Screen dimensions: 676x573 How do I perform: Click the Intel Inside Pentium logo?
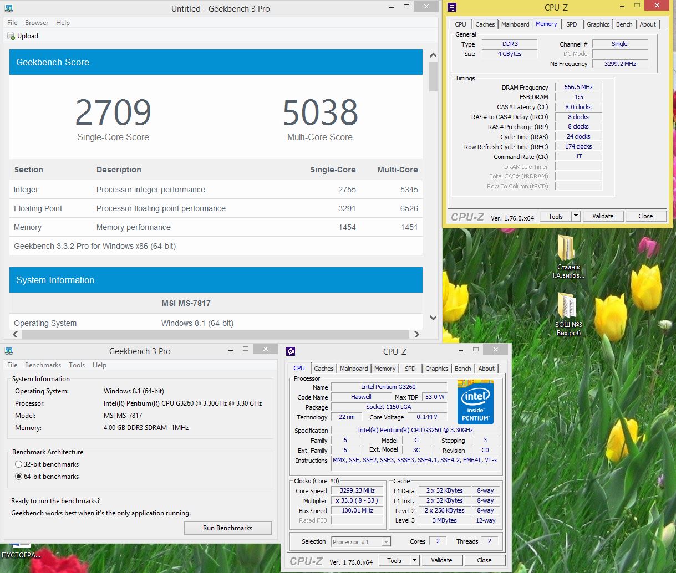point(475,402)
